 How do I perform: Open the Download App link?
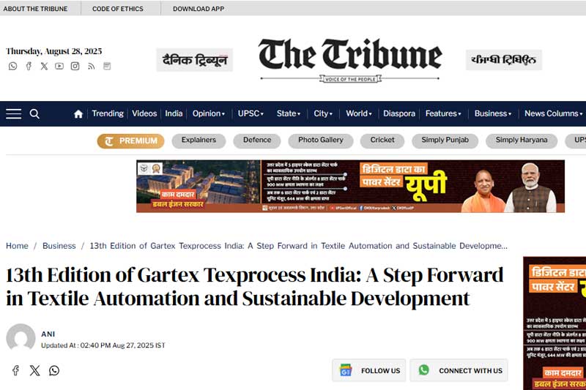199,9
